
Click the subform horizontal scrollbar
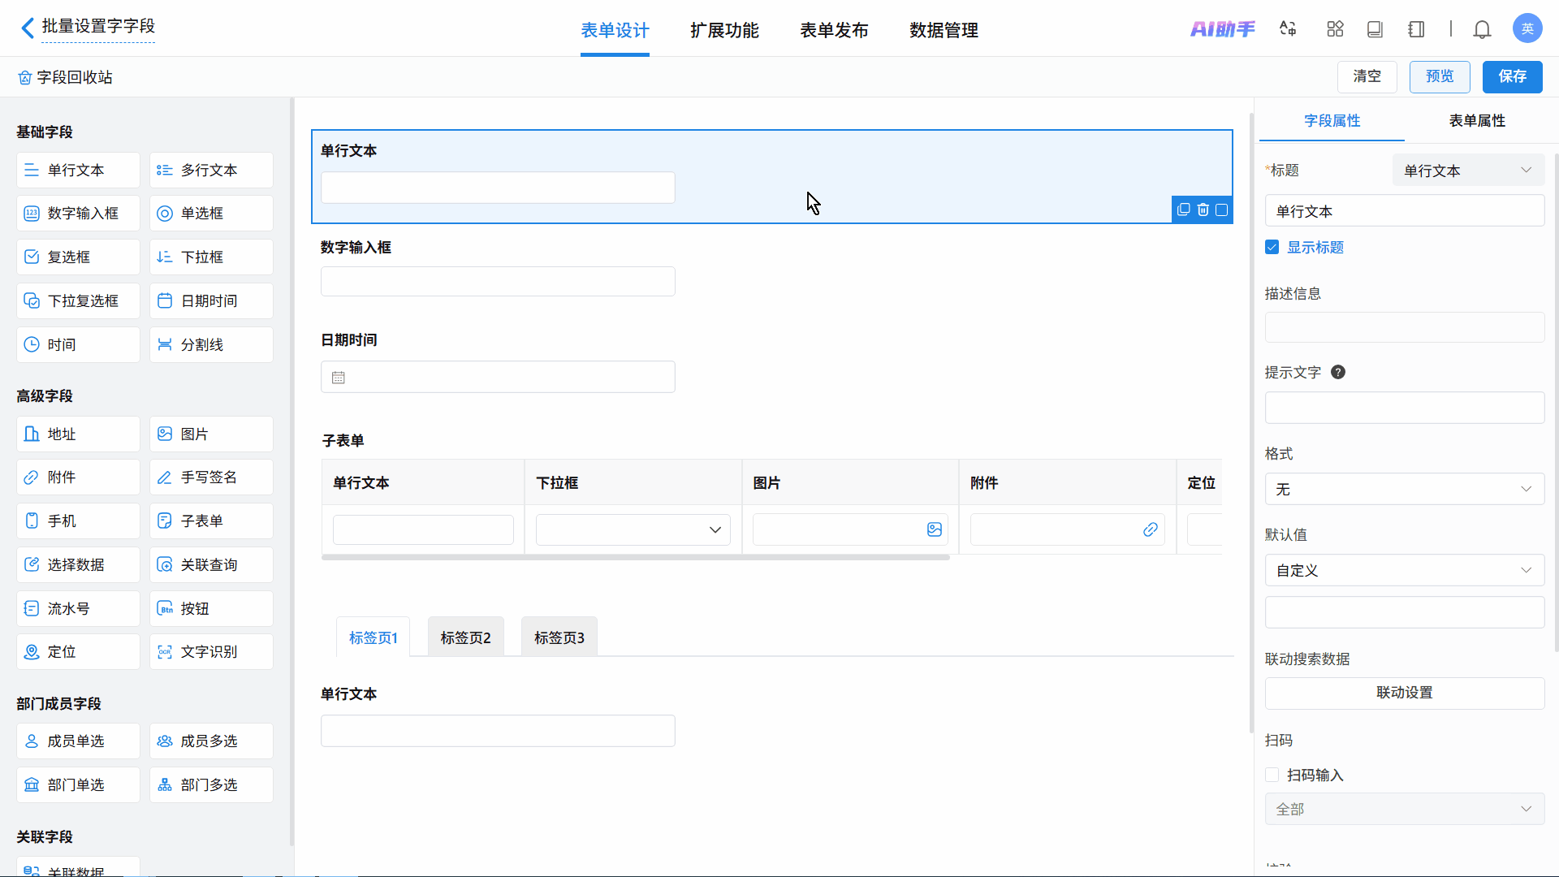click(x=635, y=558)
